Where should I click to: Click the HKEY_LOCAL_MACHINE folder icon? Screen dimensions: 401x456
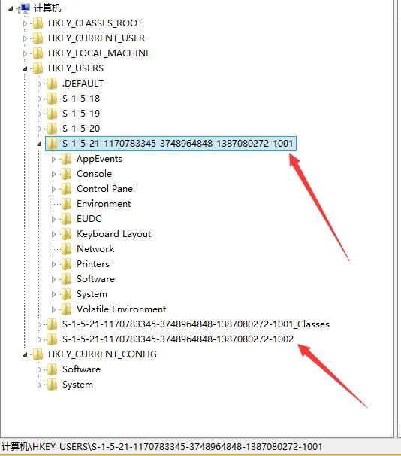coord(38,53)
